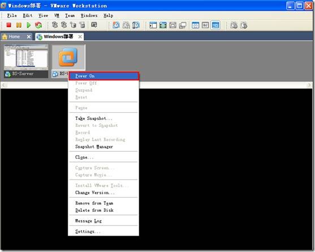Viewport: 315px width, 252px height.
Task: Choose Clone... in context menu
Action: point(103,157)
